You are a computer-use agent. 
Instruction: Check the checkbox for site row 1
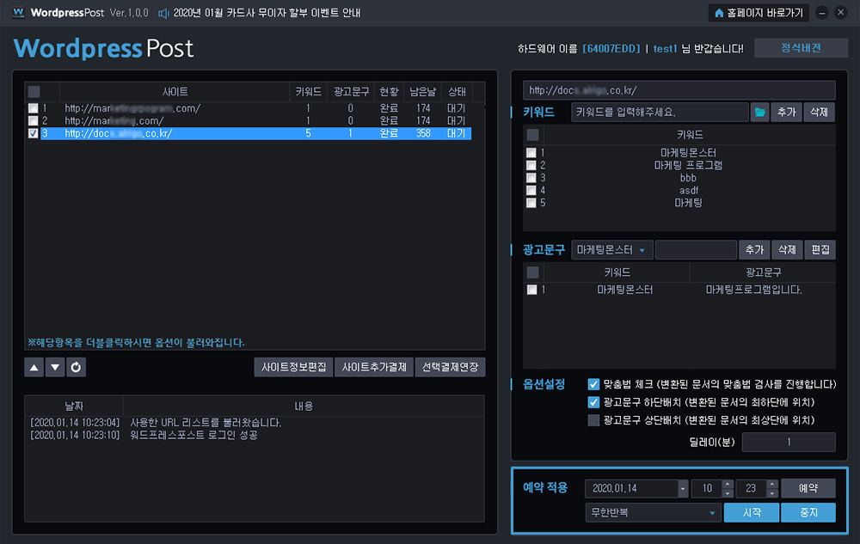click(34, 108)
